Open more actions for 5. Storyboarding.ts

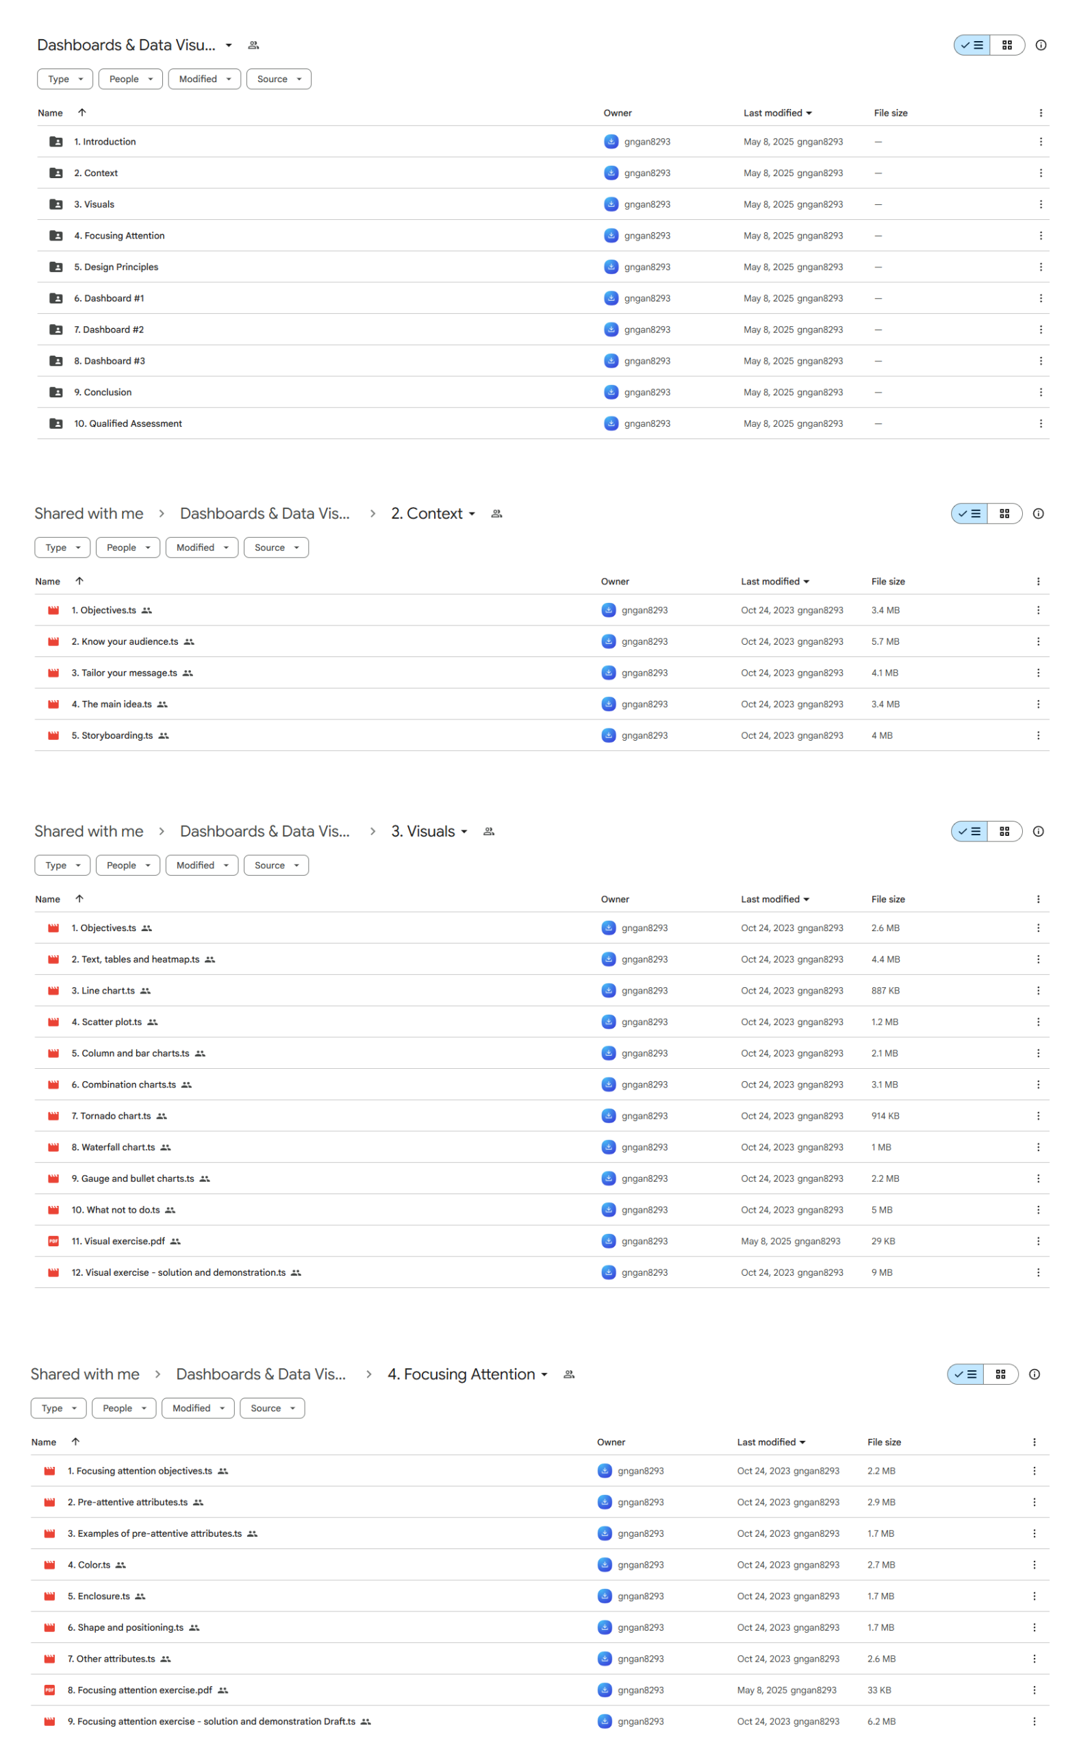(1037, 736)
